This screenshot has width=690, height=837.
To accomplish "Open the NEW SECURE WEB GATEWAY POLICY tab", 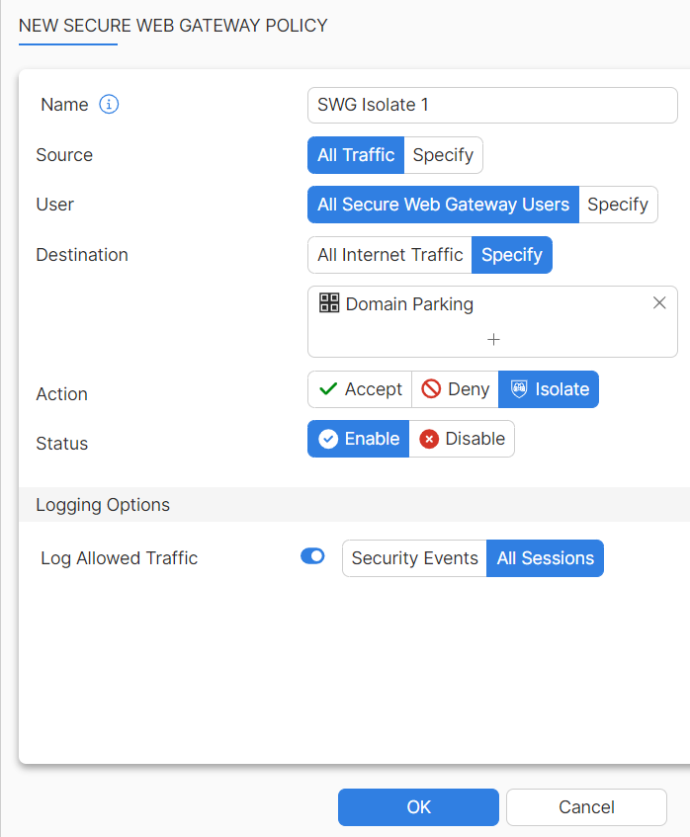I will 173,27.
